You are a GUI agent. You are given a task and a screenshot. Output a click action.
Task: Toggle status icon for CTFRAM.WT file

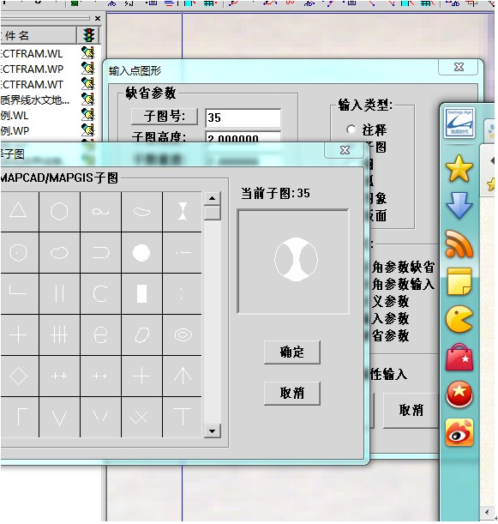[87, 84]
